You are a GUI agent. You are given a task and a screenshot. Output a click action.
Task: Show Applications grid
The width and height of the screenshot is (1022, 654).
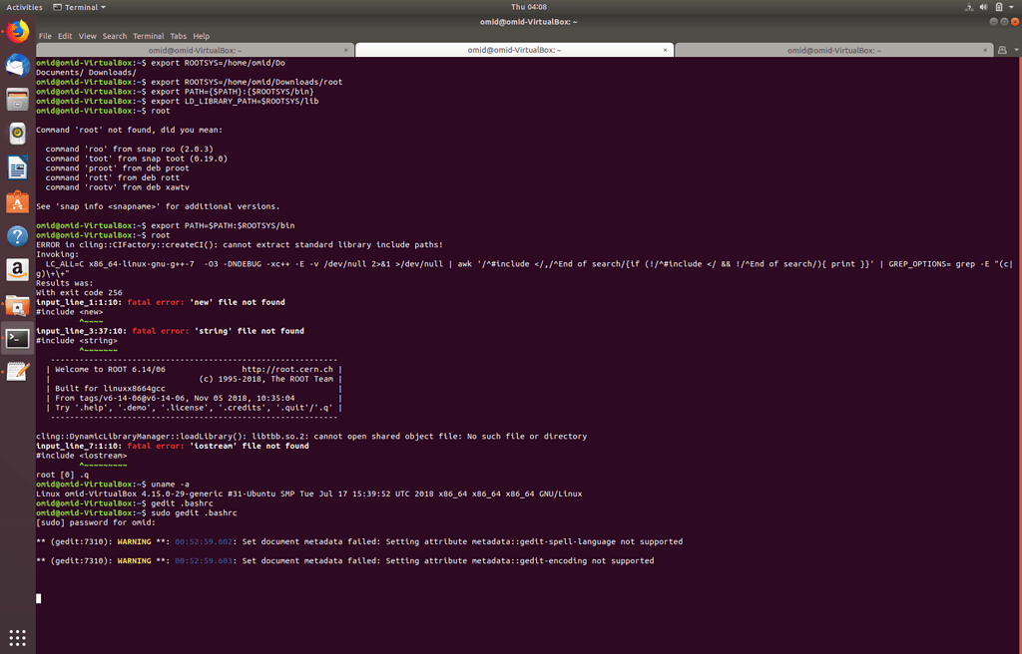point(17,637)
